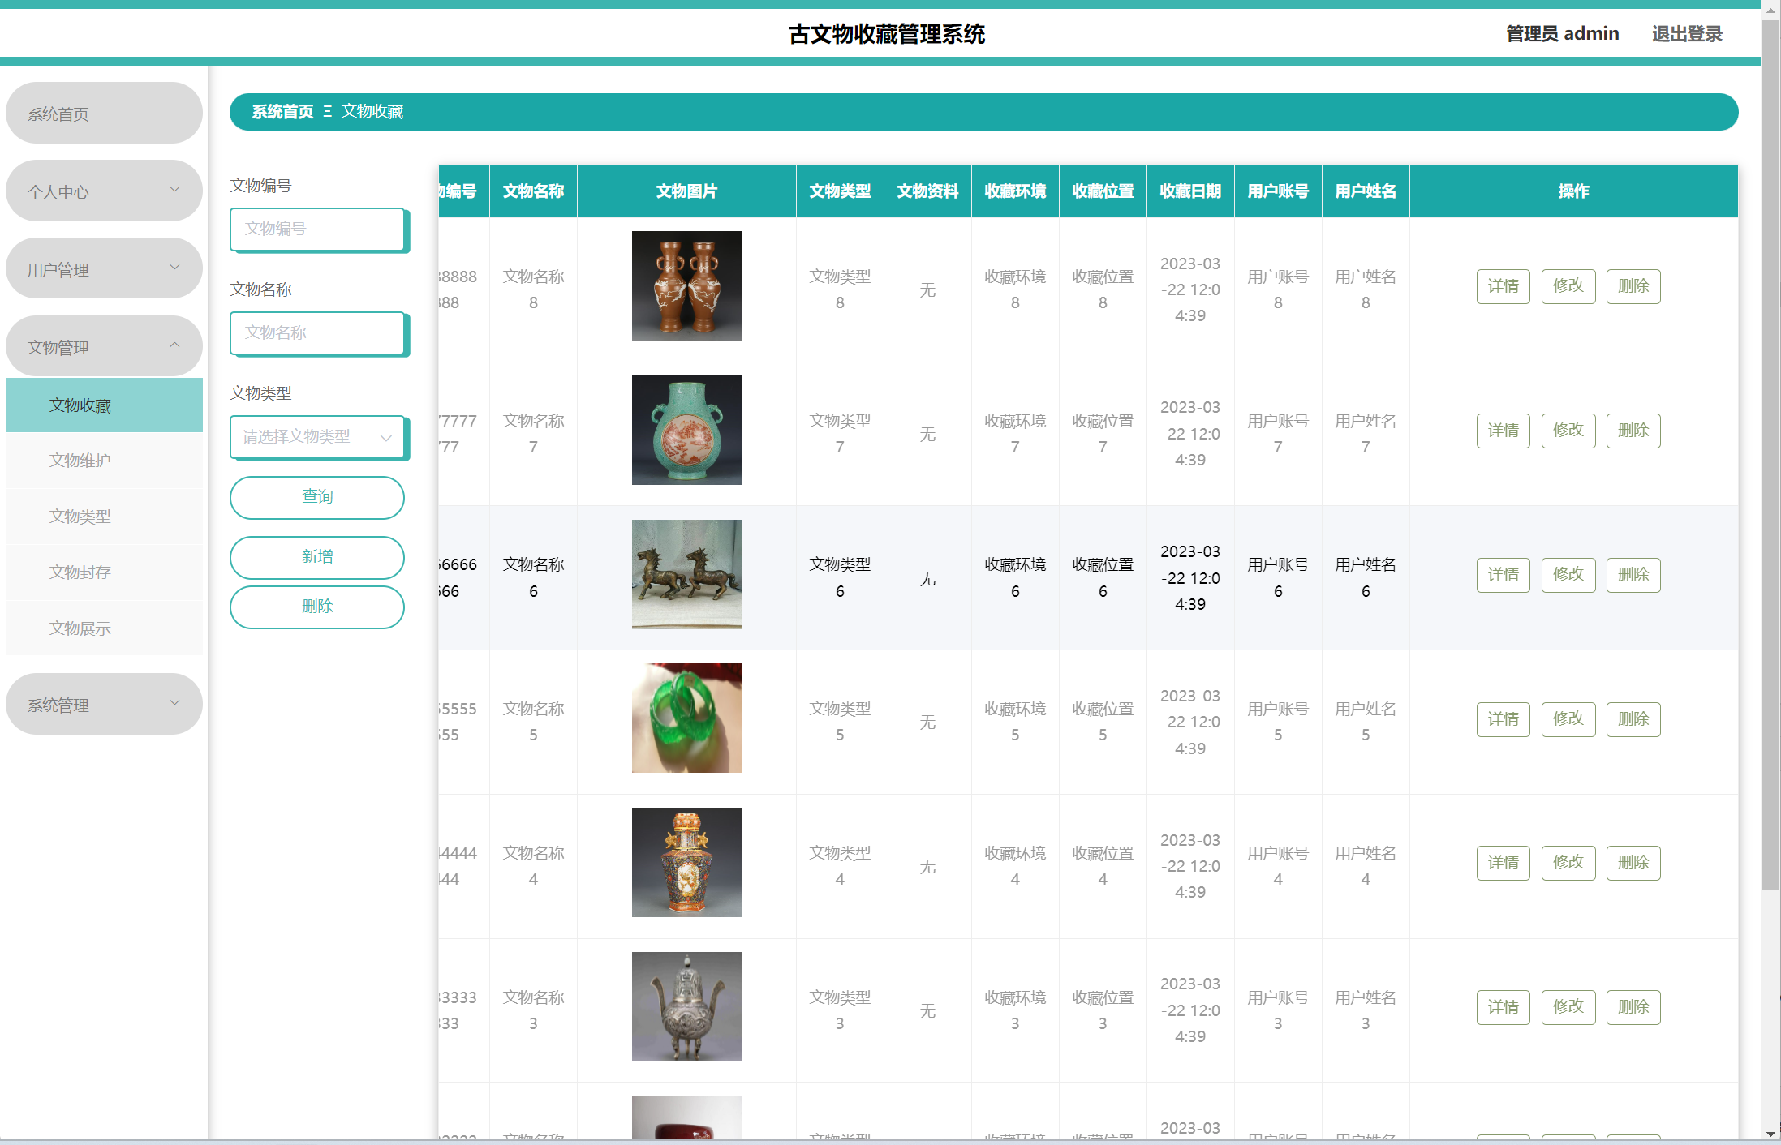Click the 新增 add button

pos(317,557)
